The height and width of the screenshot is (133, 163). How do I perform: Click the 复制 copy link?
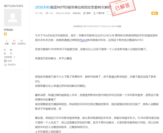89,13
